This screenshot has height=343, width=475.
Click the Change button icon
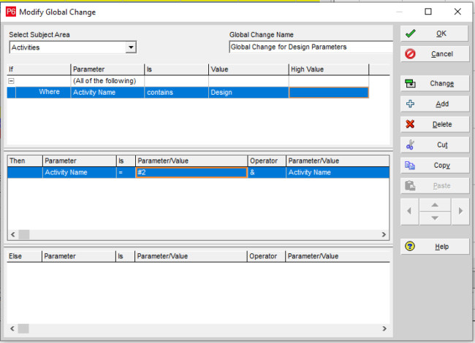pos(410,83)
